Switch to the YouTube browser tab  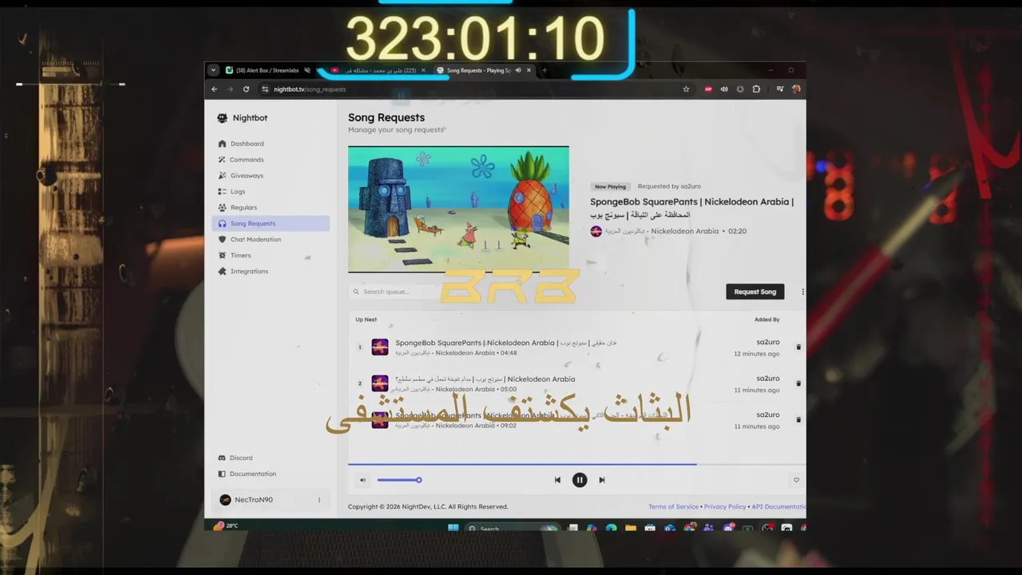(378, 70)
